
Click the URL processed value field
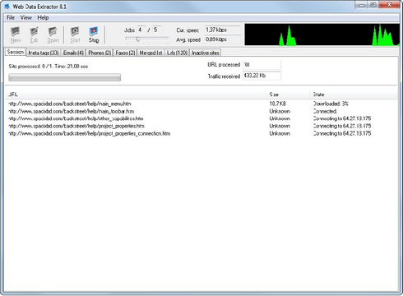pos(262,65)
